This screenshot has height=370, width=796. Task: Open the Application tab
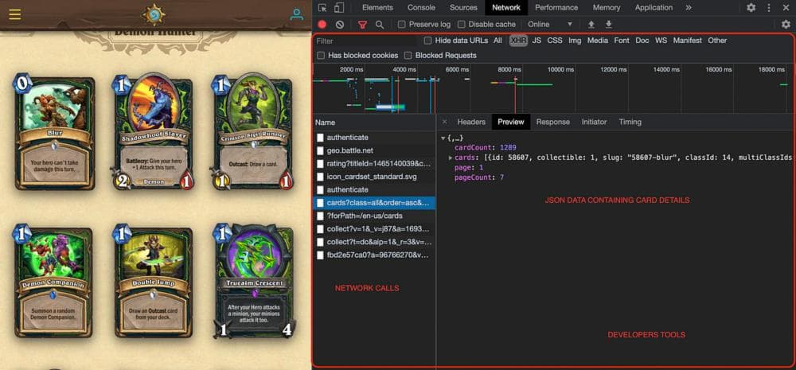tap(654, 8)
